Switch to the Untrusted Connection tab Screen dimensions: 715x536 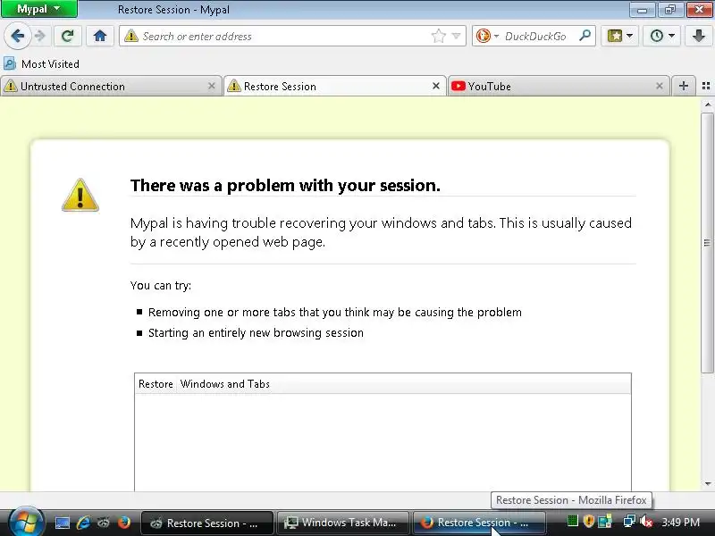pyautogui.click(x=109, y=86)
